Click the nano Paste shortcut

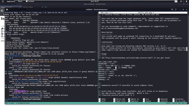point(147,101)
